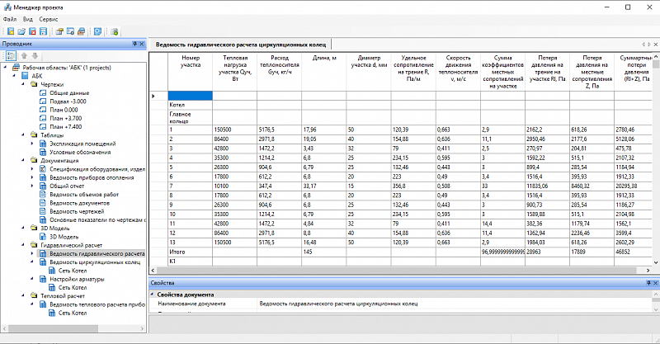
Task: Click the table horizontal scrollbar right arrow
Action: click(x=648, y=271)
